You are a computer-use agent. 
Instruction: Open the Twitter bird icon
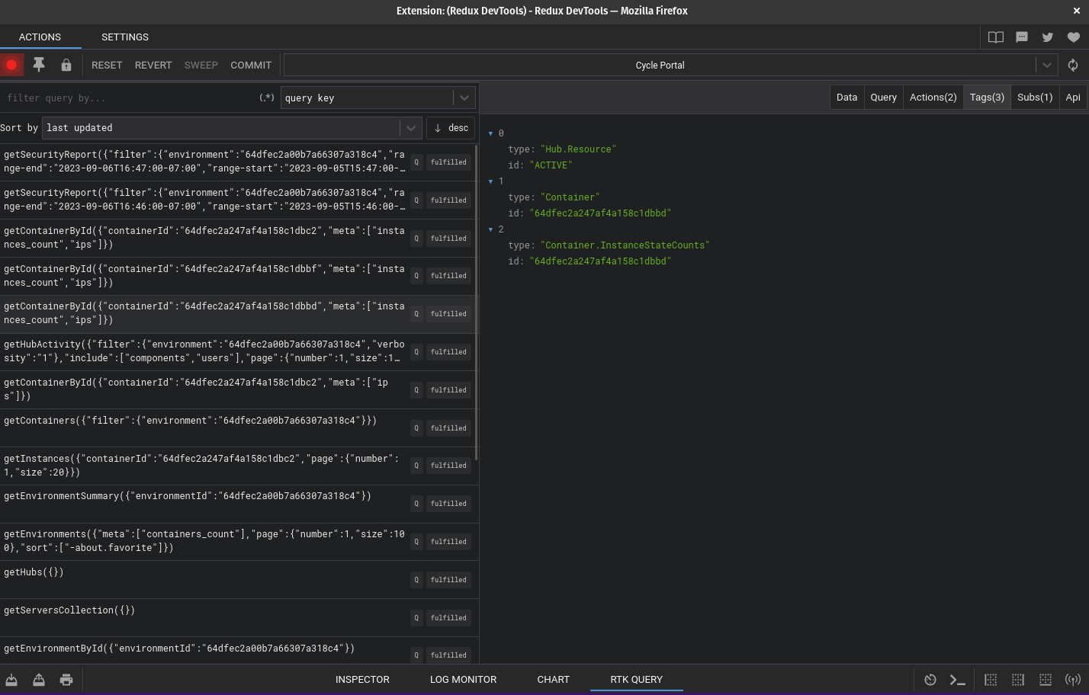pyautogui.click(x=1048, y=37)
